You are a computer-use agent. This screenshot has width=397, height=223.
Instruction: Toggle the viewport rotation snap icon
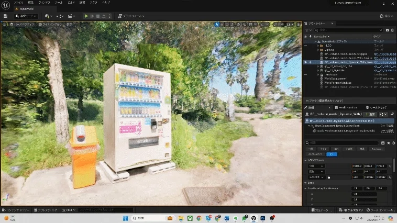click(x=262, y=24)
